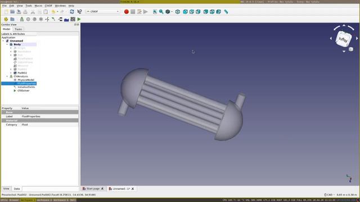Click the green solver play icon in CfdOF toolbar
This screenshot has width=360, height=202.
(79, 19)
